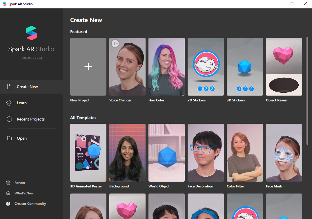
Task: Click the Hair Color label
Action: [x=156, y=100]
